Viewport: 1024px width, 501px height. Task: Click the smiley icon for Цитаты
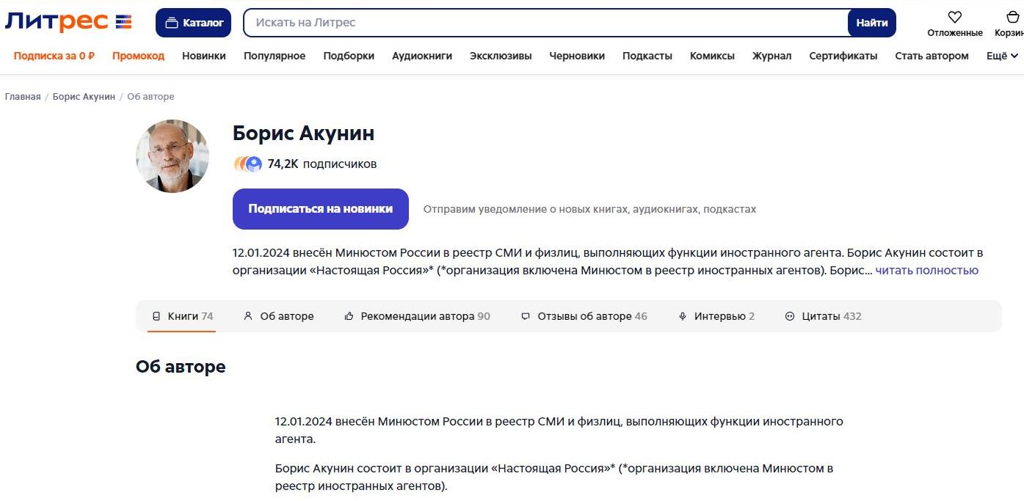[790, 316]
